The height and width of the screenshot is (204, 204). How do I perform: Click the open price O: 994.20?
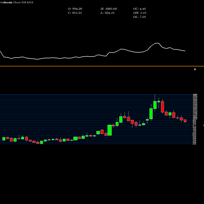tap(75, 9)
